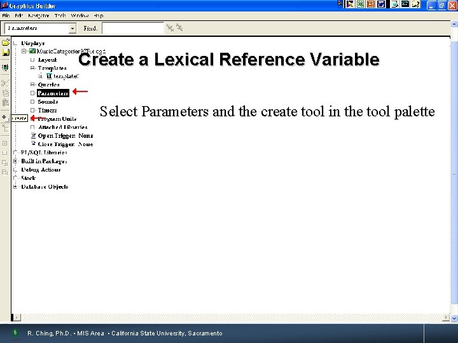Select the Create tool plus icon
Screen dimensions: 458x343
pos(5,118)
